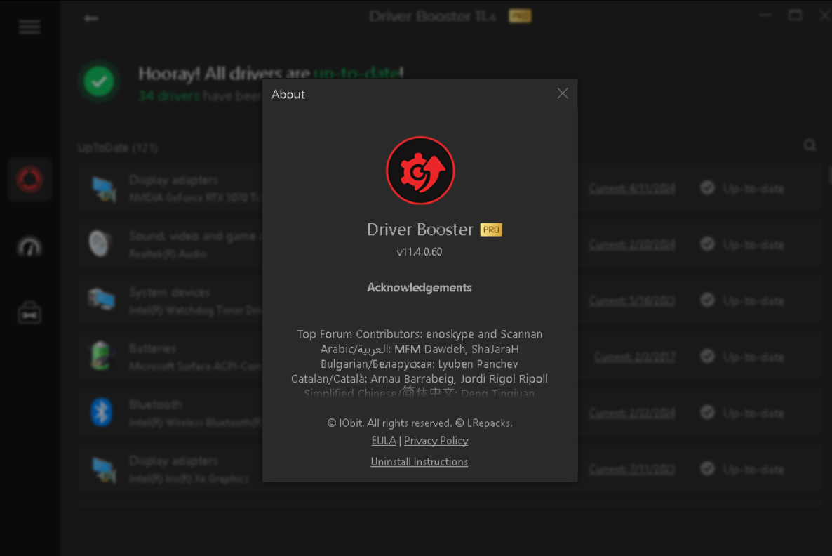The width and height of the screenshot is (832, 556).
Task: Click the Driver Booster logo in About
Action: pos(420,171)
